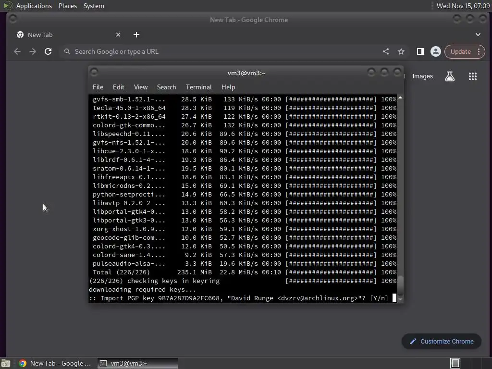Image resolution: width=492 pixels, height=369 pixels.
Task: Expand the tab search chevron
Action: point(478,35)
